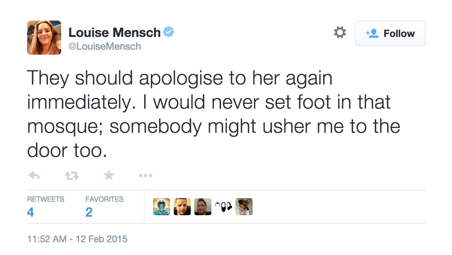The image size is (452, 255).
Task: Follow Louise Mensch
Action: click(390, 33)
